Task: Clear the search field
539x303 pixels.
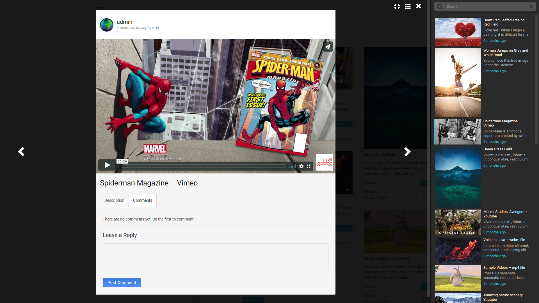Action: [531, 6]
